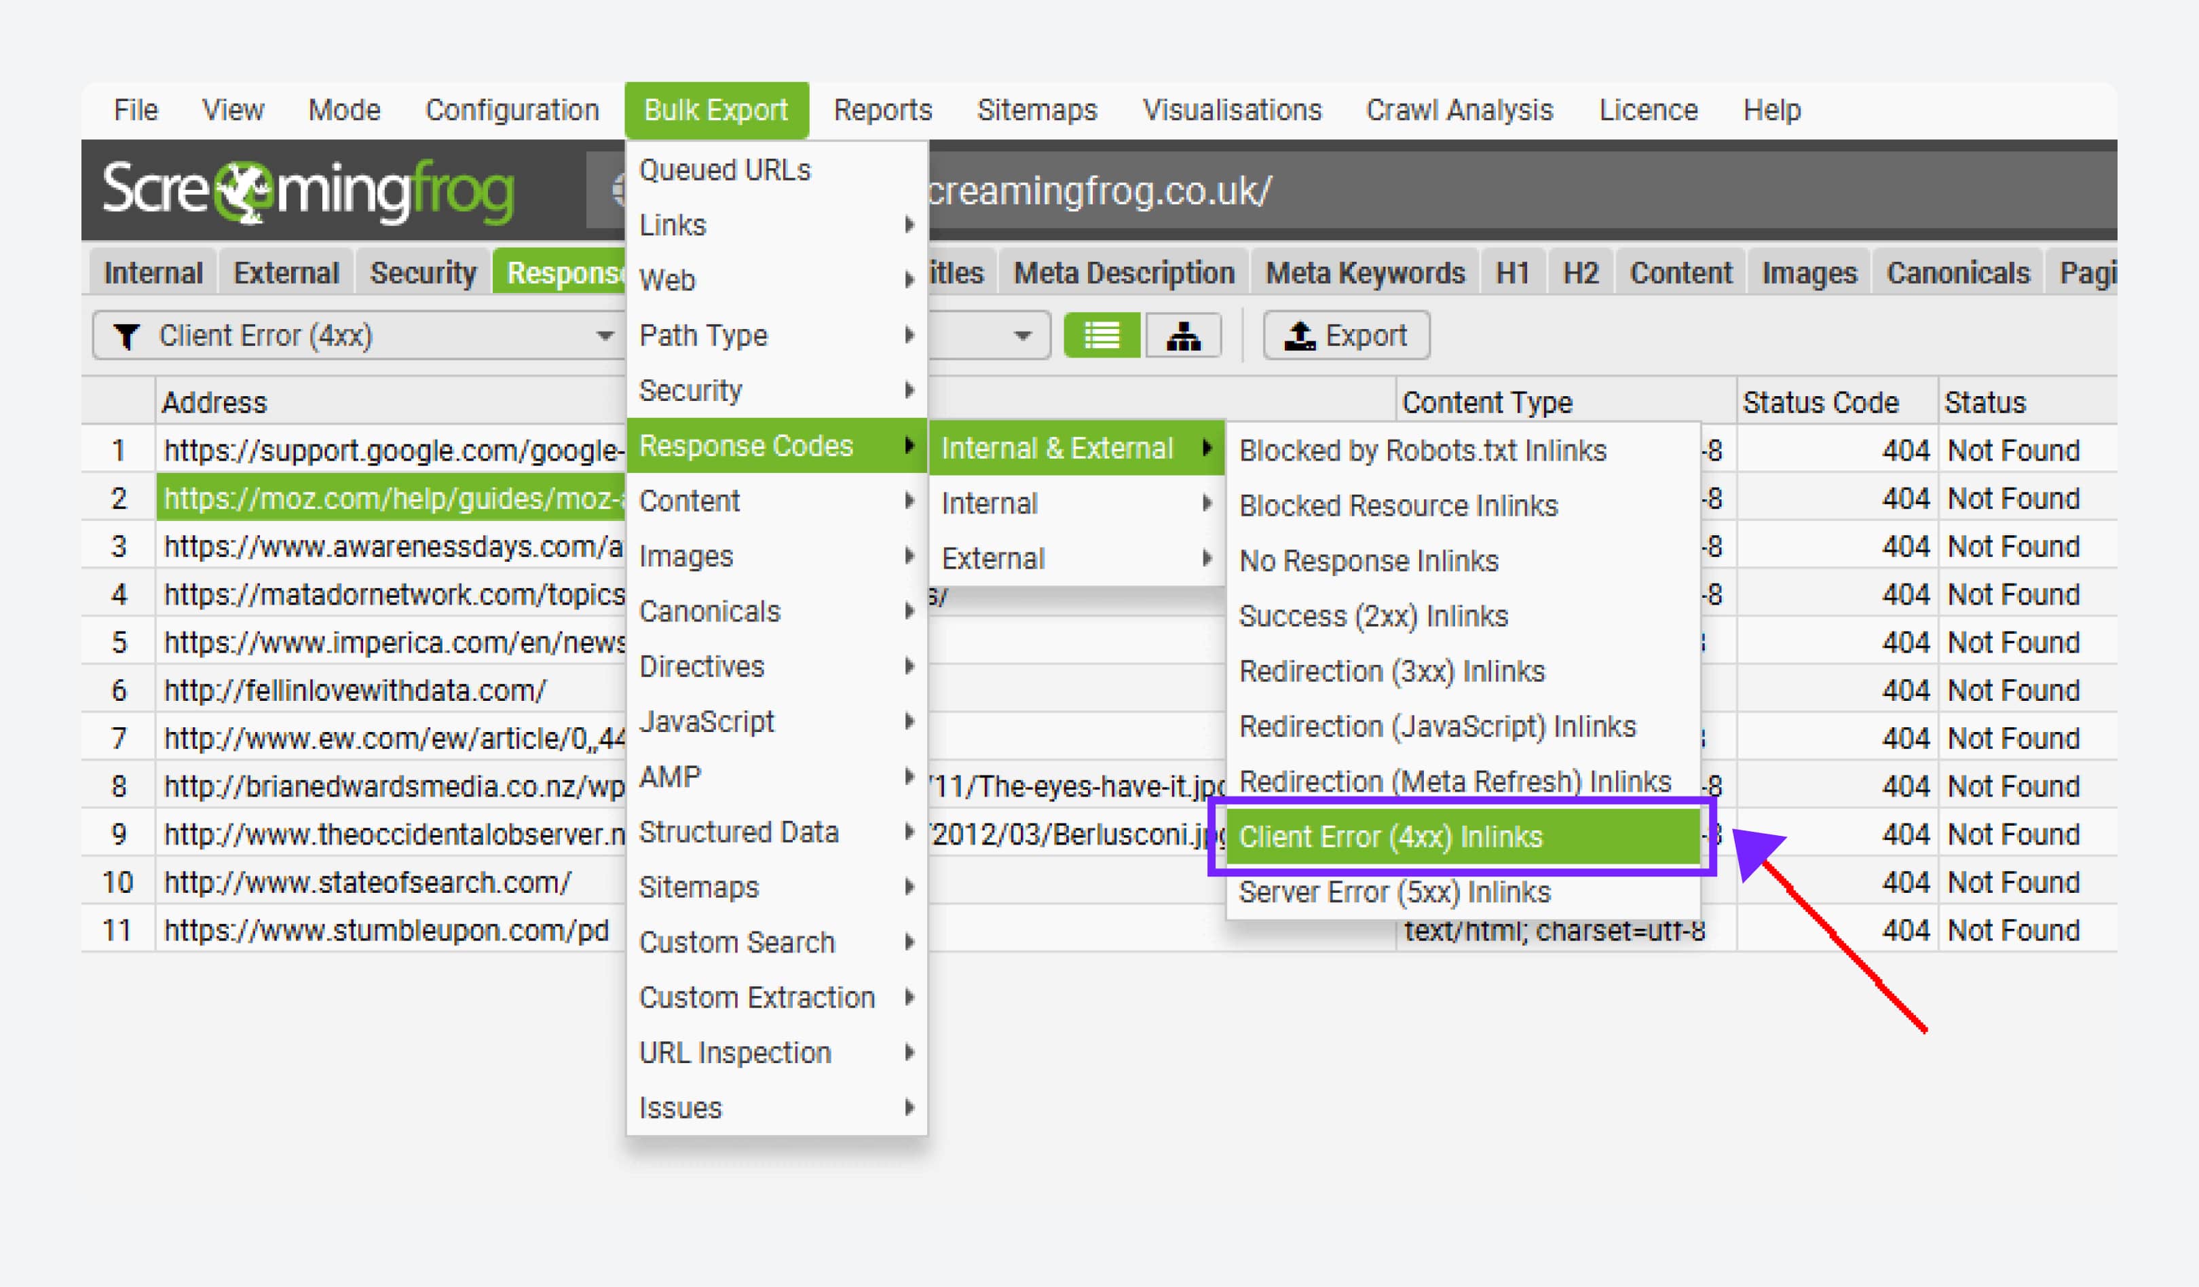Open the File menu
The width and height of the screenshot is (2199, 1287).
coord(135,110)
